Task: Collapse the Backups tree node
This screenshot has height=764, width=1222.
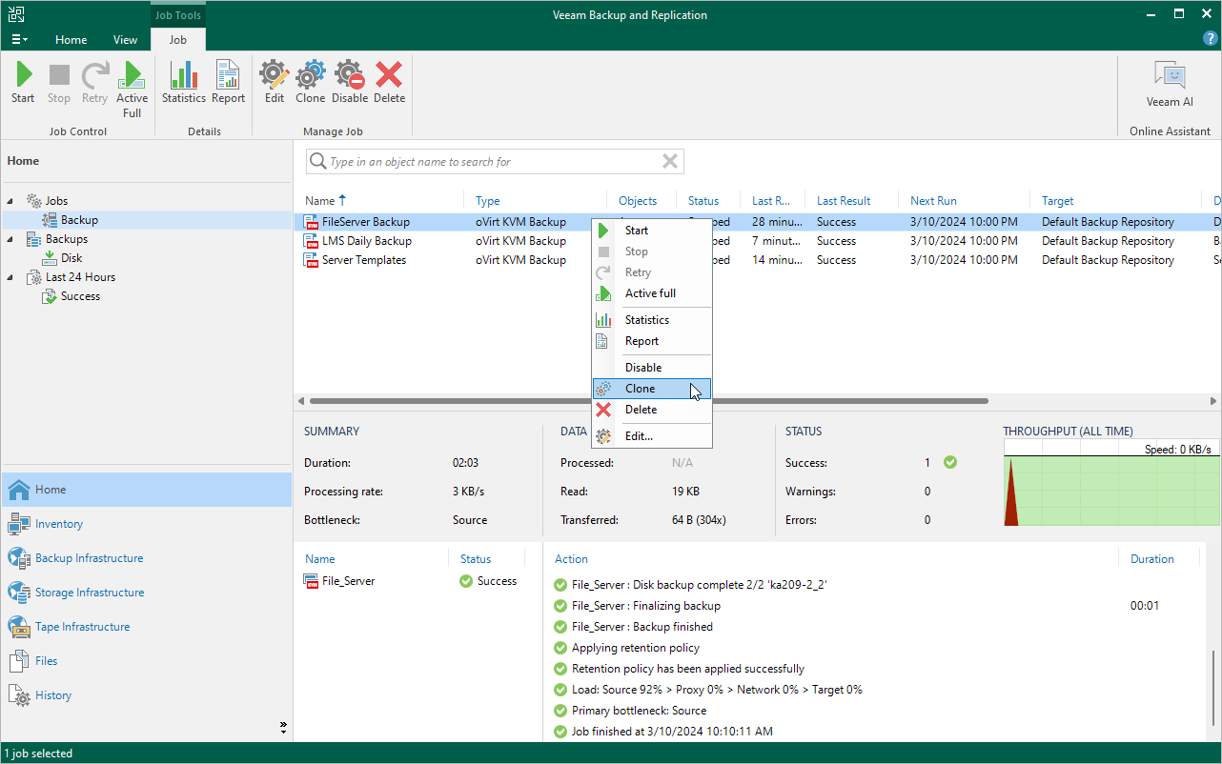Action: click(11, 239)
